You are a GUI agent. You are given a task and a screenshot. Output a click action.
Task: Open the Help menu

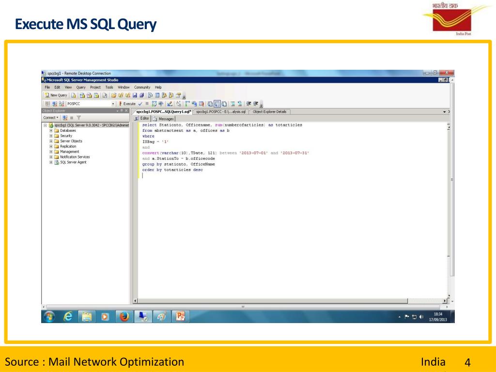tap(158, 87)
